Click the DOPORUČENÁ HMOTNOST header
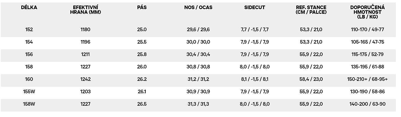This screenshot has width=401, height=117. point(367,12)
